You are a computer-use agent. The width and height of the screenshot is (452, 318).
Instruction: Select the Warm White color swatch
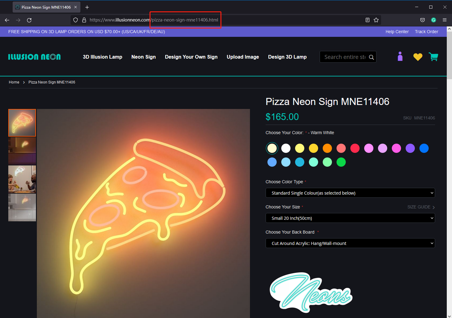pos(272,148)
